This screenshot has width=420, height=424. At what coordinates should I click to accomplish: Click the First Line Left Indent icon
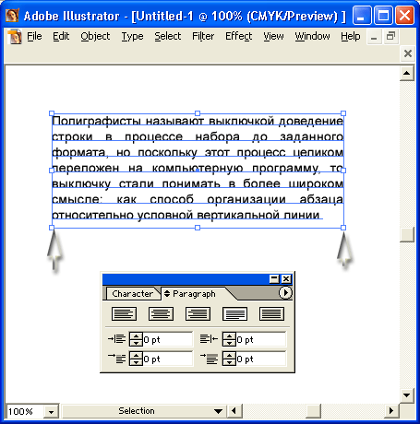(x=116, y=359)
